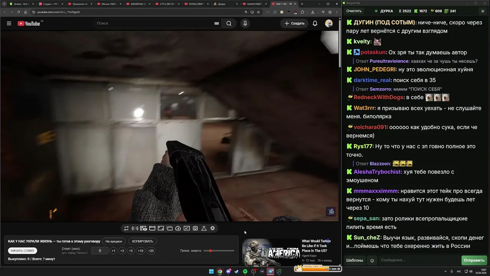Switch to the 'Stream - Kick' tab
490x276 pixels.
coord(22,4)
